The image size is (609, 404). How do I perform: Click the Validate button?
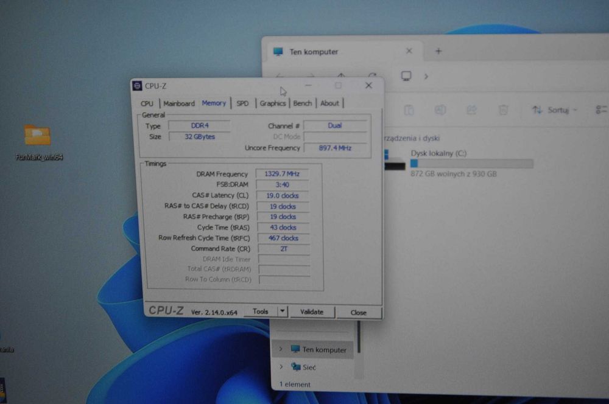tap(311, 312)
